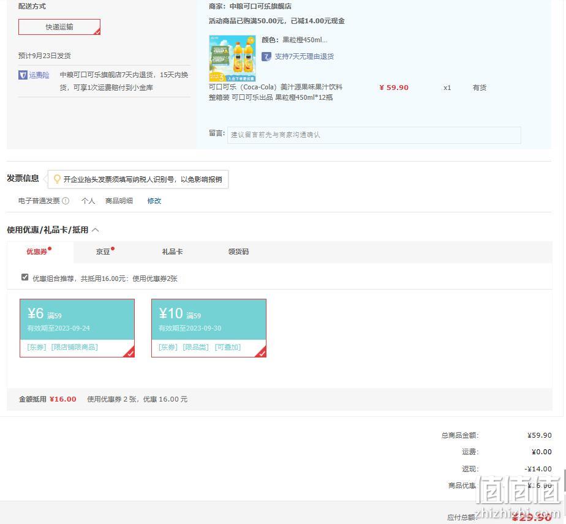Screen dimensions: 566x524
Task: Switch to the 礼品卡 tab
Action: (x=172, y=252)
